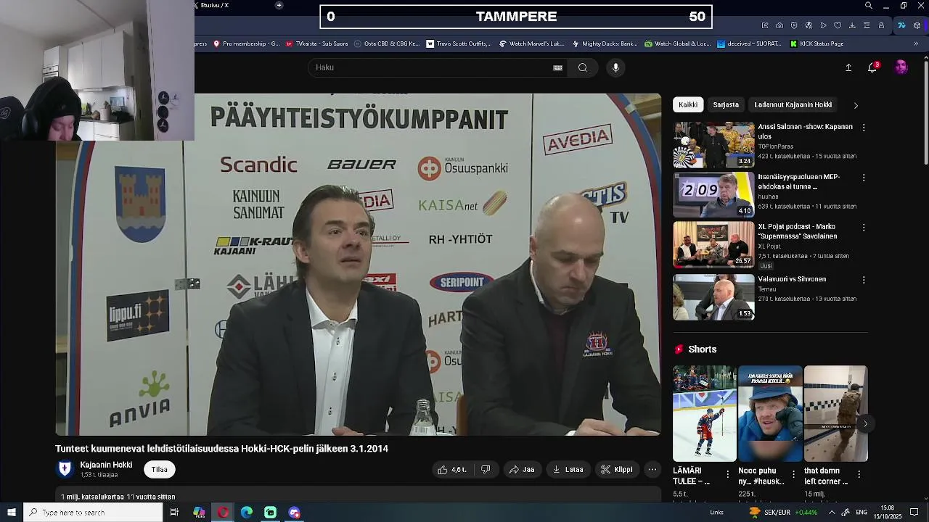Image resolution: width=929 pixels, height=522 pixels.
Task: Open Opera browser taskbar icon
Action: tap(223, 513)
